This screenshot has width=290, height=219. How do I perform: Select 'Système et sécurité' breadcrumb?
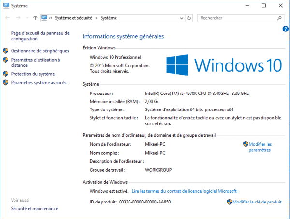pyautogui.click(x=73, y=18)
